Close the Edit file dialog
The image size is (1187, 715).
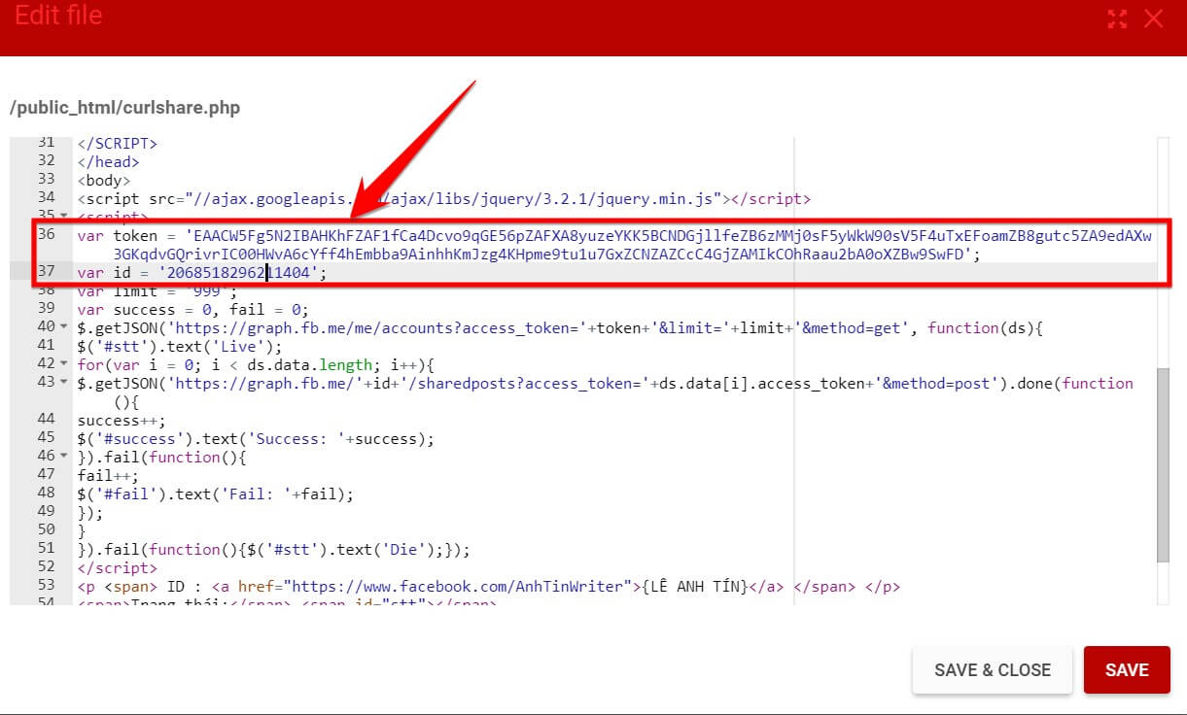click(x=1154, y=18)
